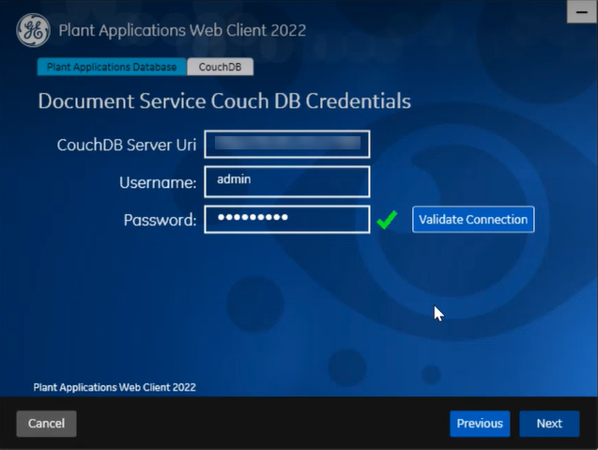Switch to Plant Applications Database tab
This screenshot has height=450, width=598.
pyautogui.click(x=112, y=67)
